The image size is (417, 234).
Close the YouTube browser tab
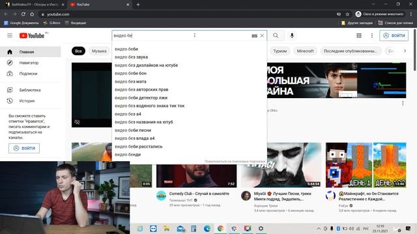pos(128,5)
